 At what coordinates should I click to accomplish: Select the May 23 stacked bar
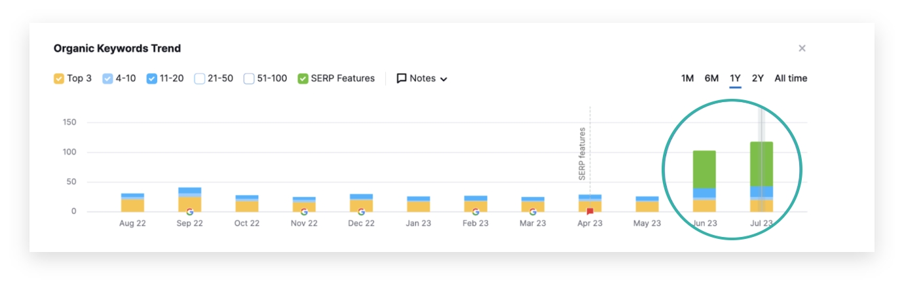coord(647,204)
